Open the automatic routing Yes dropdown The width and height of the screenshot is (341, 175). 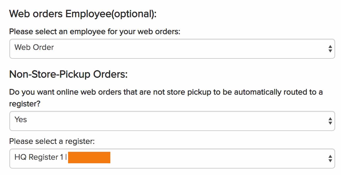click(172, 121)
